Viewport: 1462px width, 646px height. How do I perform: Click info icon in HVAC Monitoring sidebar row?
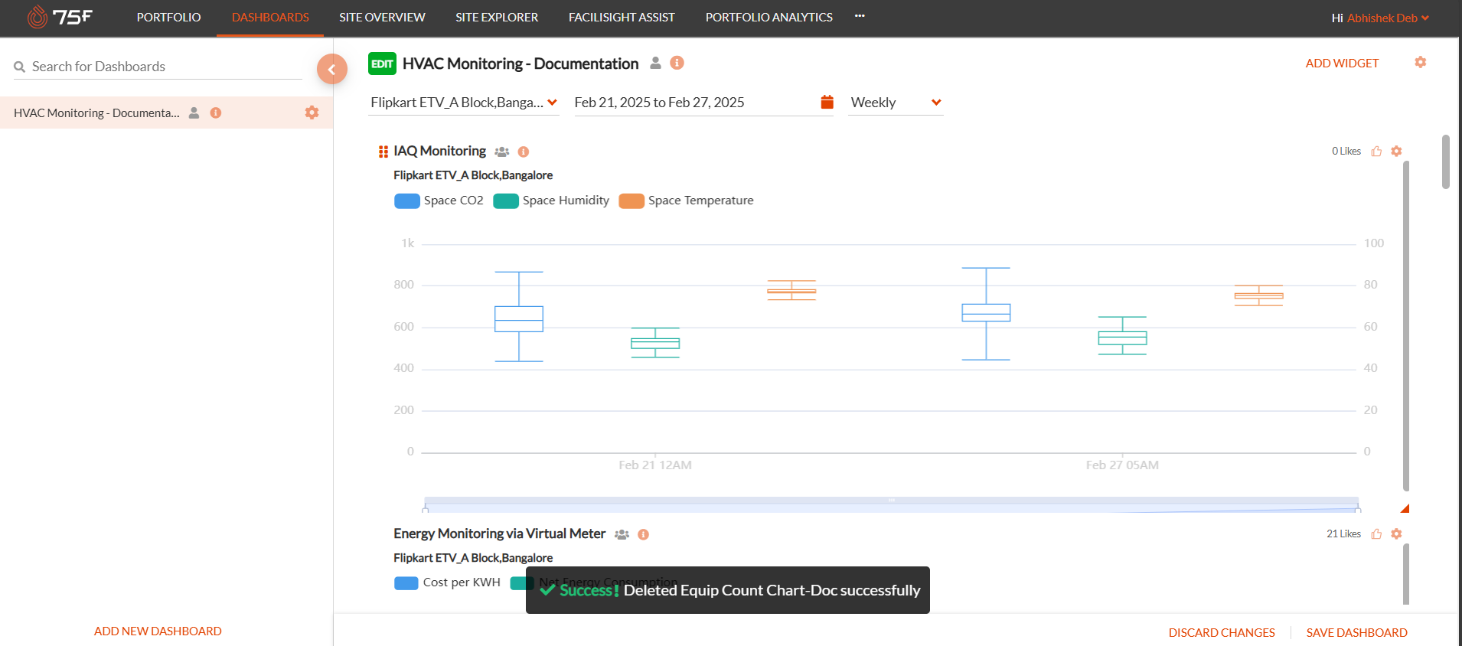[x=216, y=113]
